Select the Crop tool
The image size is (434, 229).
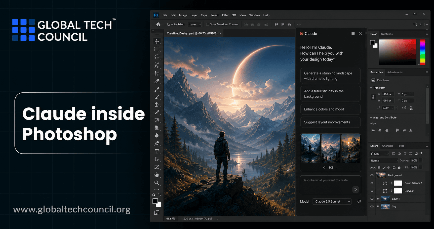click(157, 73)
